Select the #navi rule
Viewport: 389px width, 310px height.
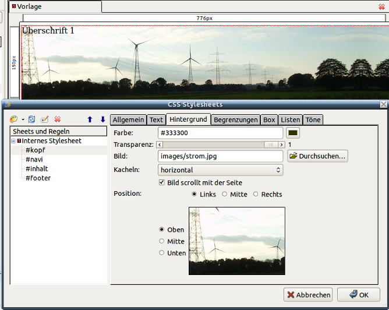coord(34,159)
